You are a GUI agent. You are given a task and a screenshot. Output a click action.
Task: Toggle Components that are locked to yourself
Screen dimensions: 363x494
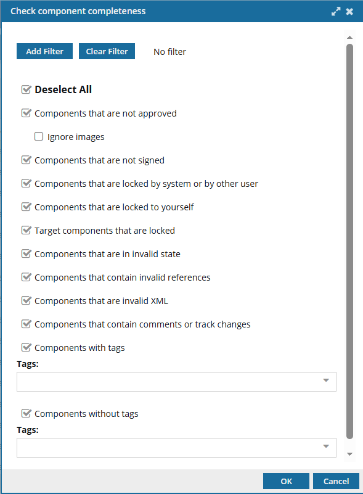coord(26,207)
